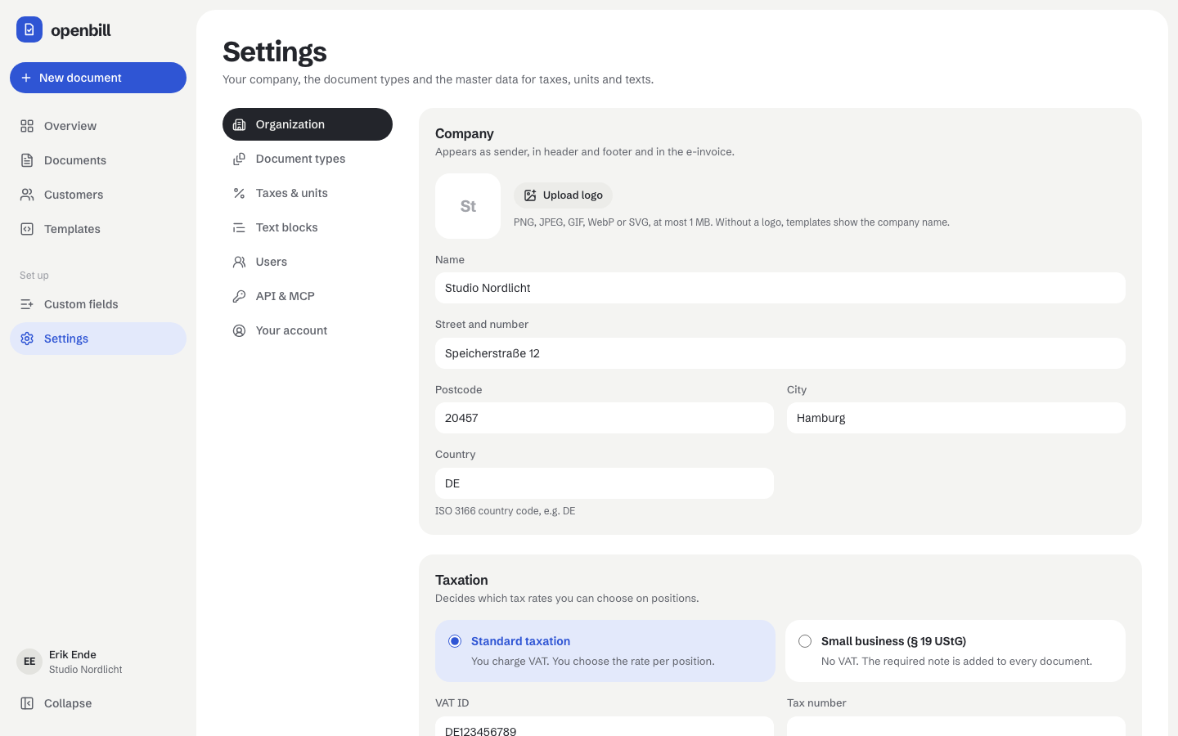The image size is (1178, 736).
Task: Click the Document types copy icon
Action: [239, 159]
